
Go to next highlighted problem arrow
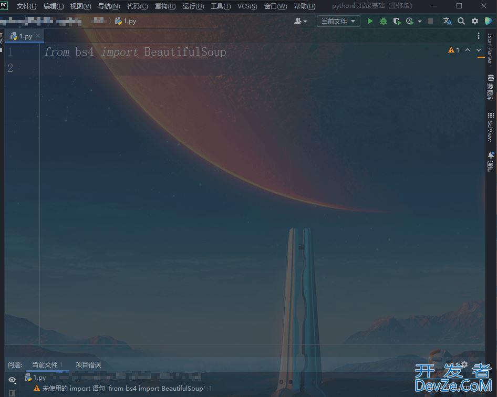tap(479, 50)
